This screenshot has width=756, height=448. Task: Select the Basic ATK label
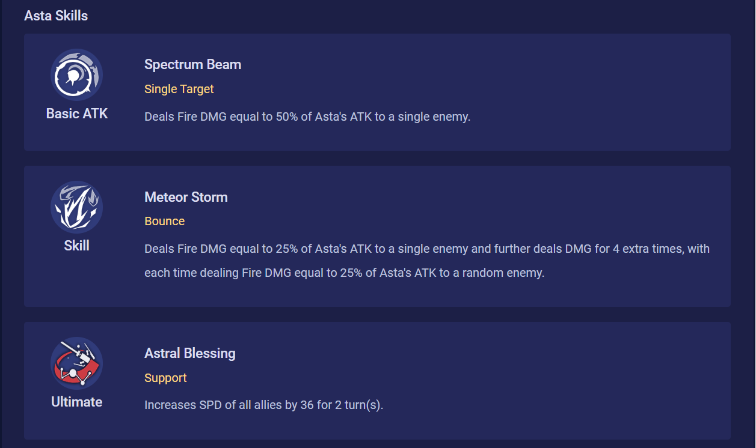click(x=77, y=114)
